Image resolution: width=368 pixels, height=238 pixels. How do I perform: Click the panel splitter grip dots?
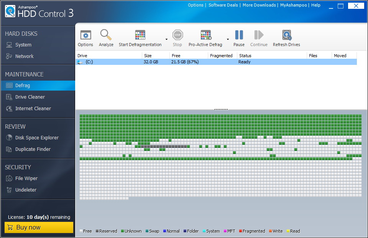tap(221, 109)
